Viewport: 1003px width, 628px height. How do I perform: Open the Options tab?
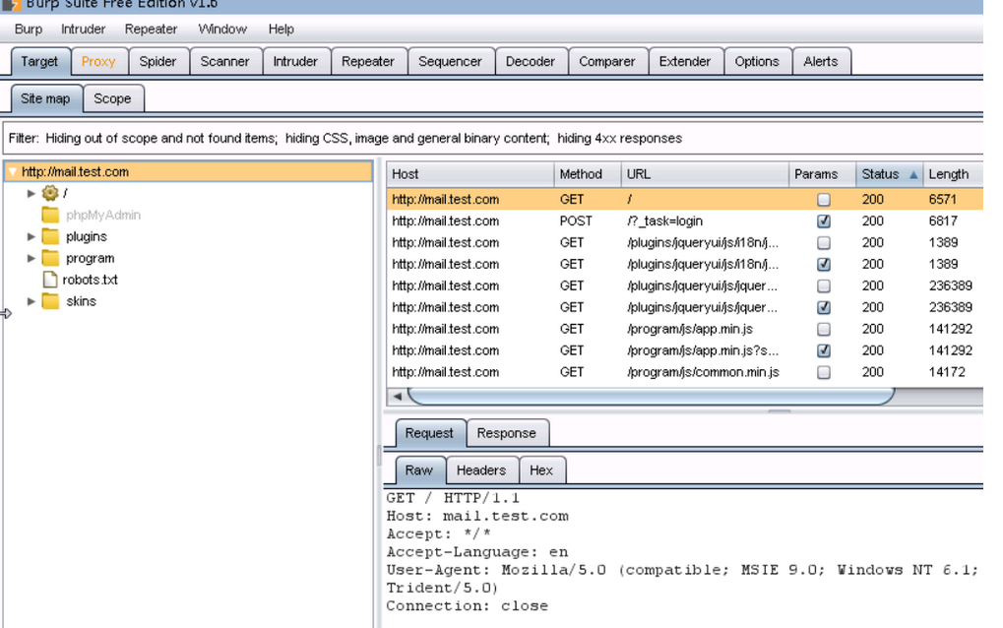[x=757, y=61]
